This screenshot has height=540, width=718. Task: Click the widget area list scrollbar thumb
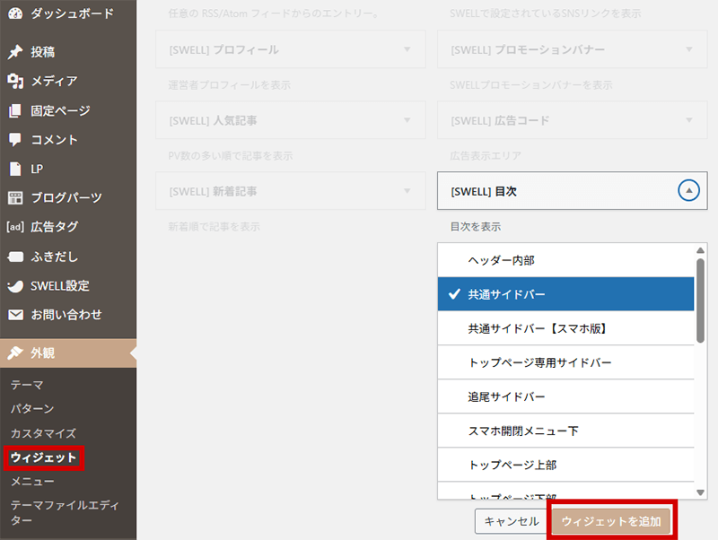click(x=701, y=300)
